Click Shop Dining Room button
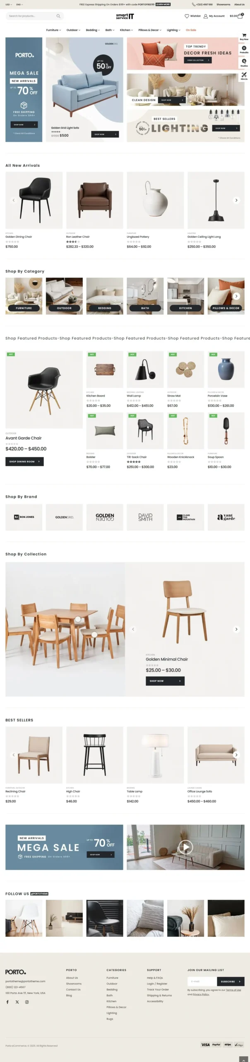Screen dimensions: 250x1062 pos(24,461)
